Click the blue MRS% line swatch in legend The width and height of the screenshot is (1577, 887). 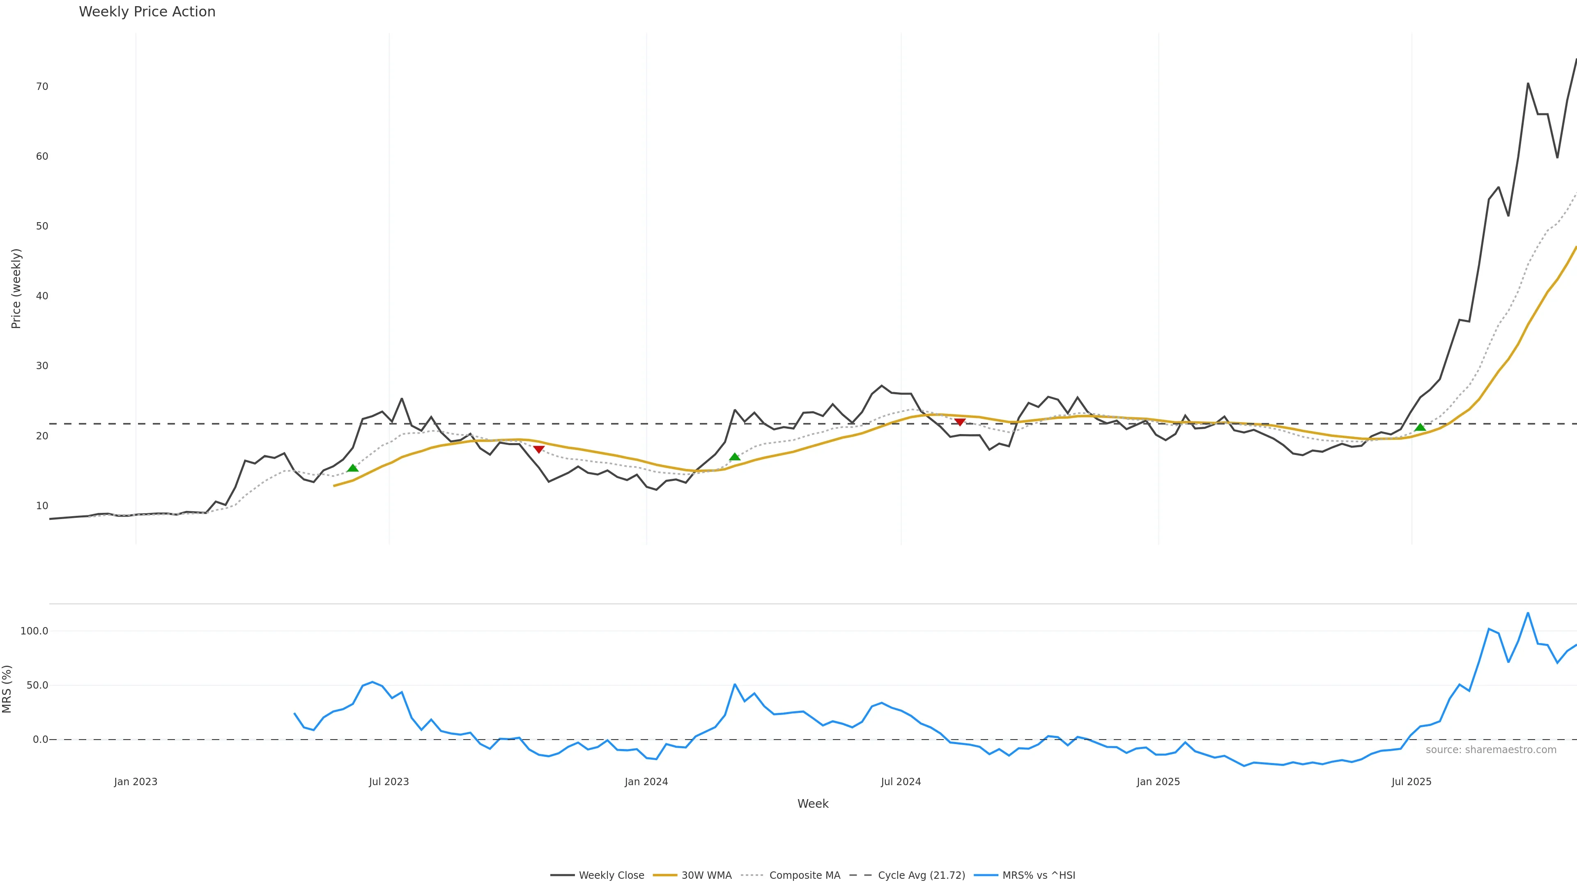(986, 876)
